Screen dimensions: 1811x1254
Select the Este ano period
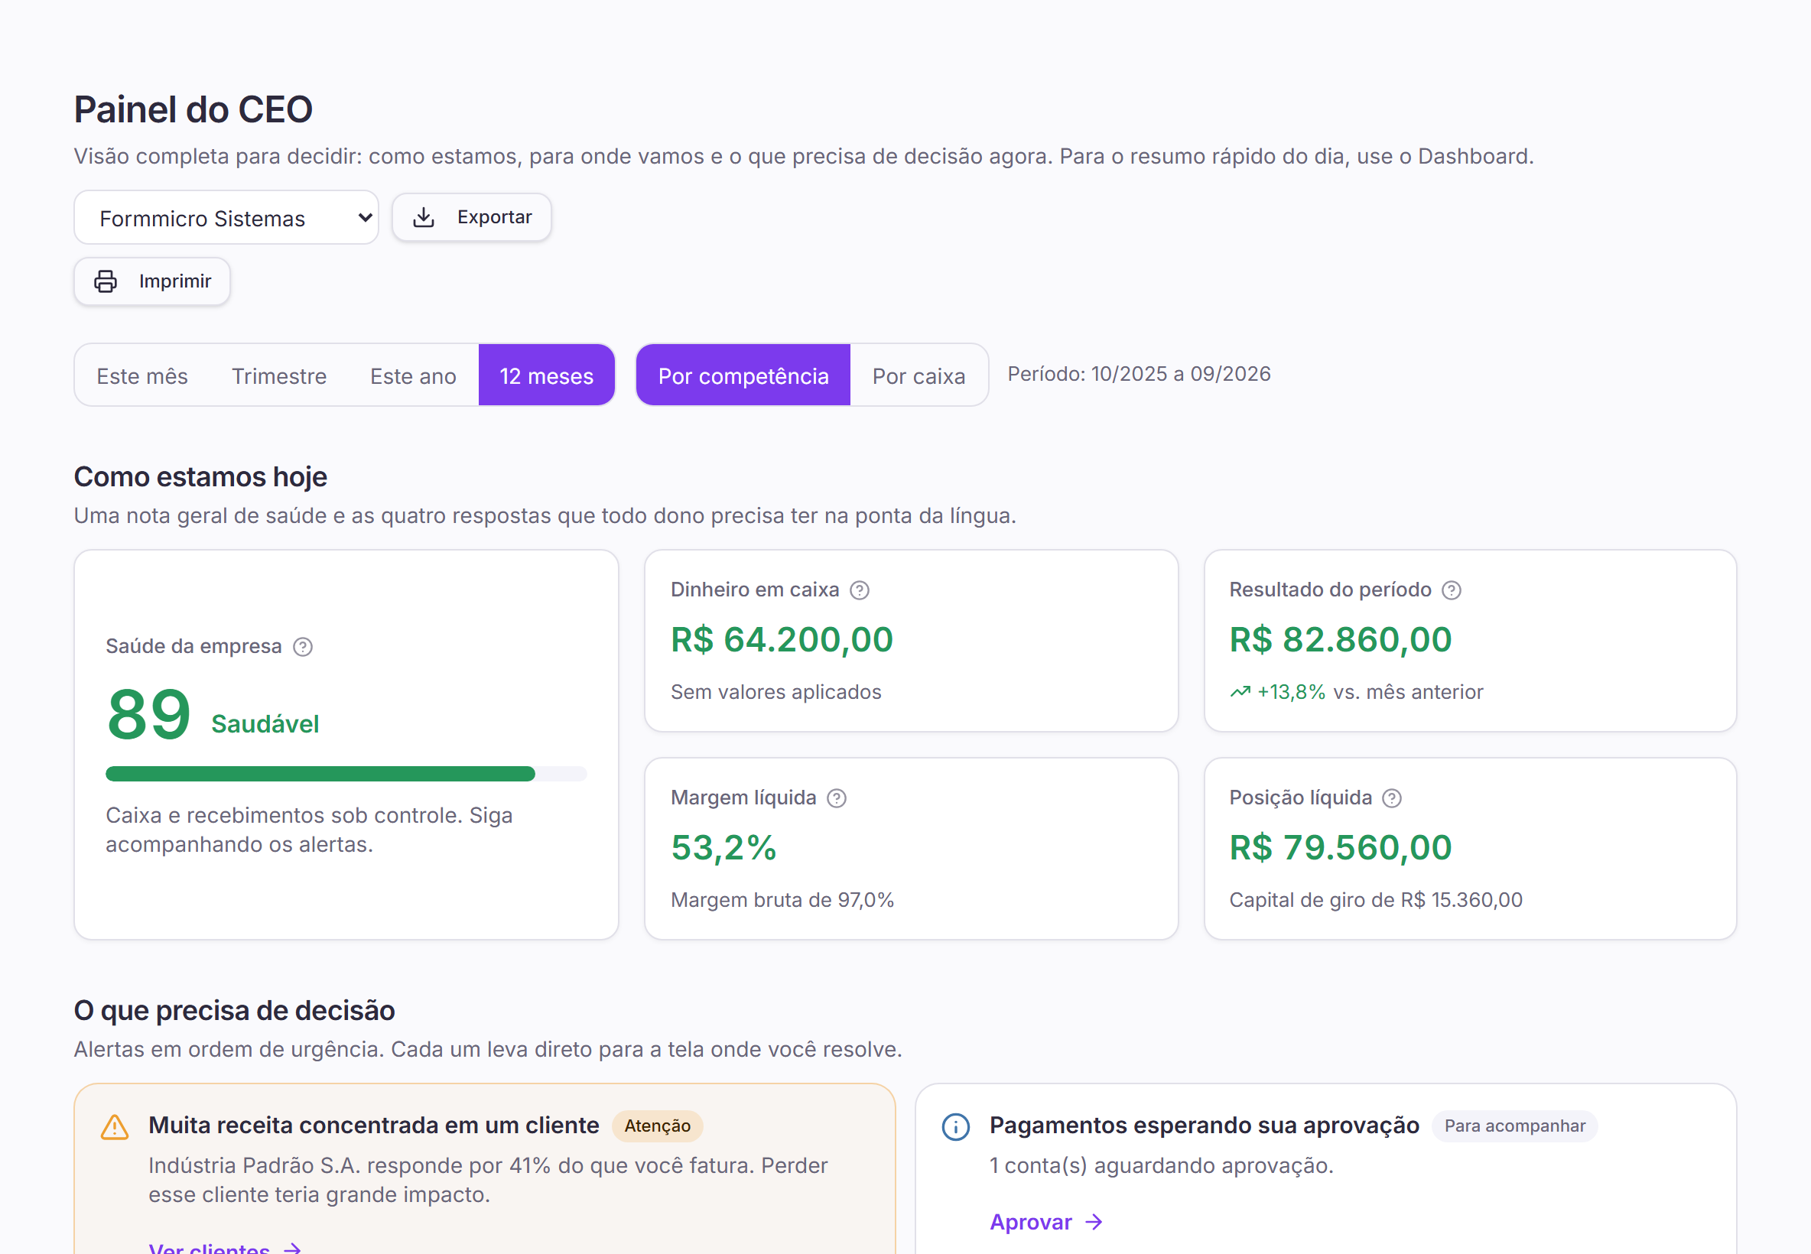point(413,375)
